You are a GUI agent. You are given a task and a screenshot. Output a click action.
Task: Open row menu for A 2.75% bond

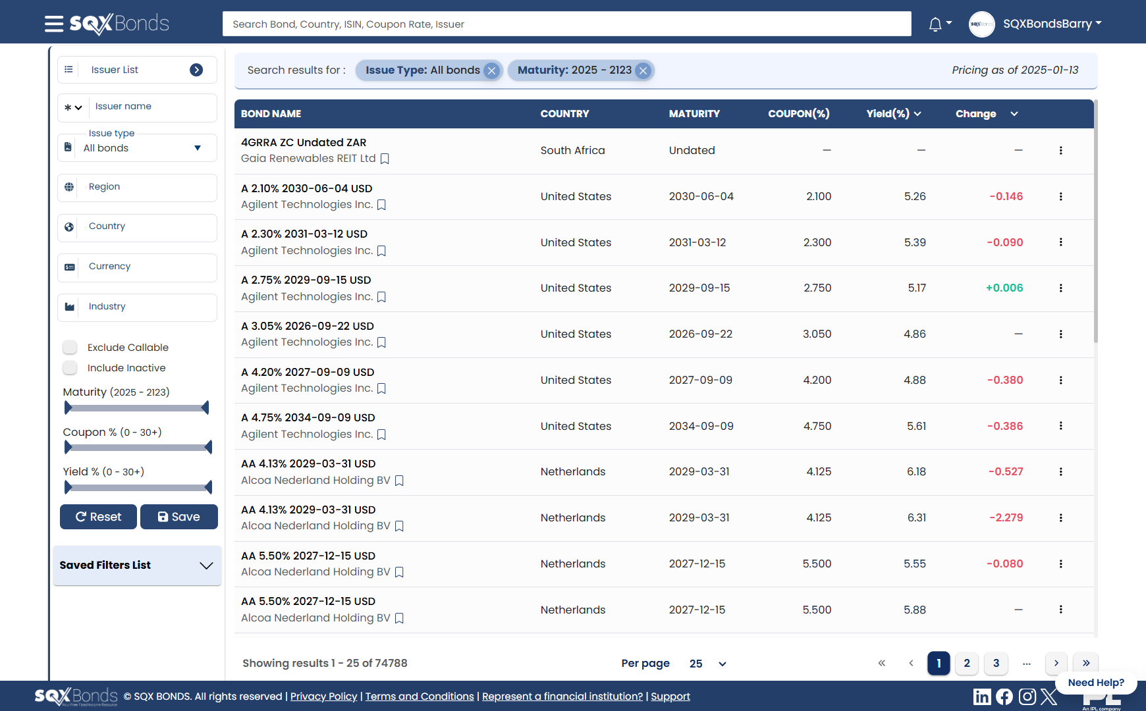pos(1060,288)
